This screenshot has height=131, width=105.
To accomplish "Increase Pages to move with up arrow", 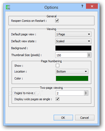I will tap(86, 92).
